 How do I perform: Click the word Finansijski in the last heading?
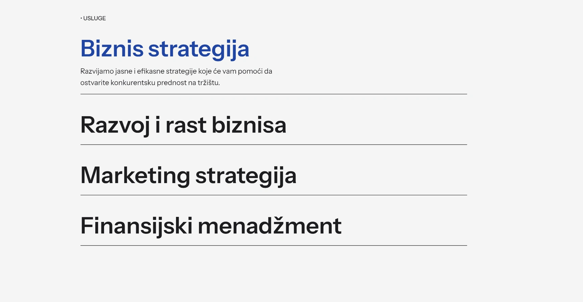pyautogui.click(x=136, y=226)
